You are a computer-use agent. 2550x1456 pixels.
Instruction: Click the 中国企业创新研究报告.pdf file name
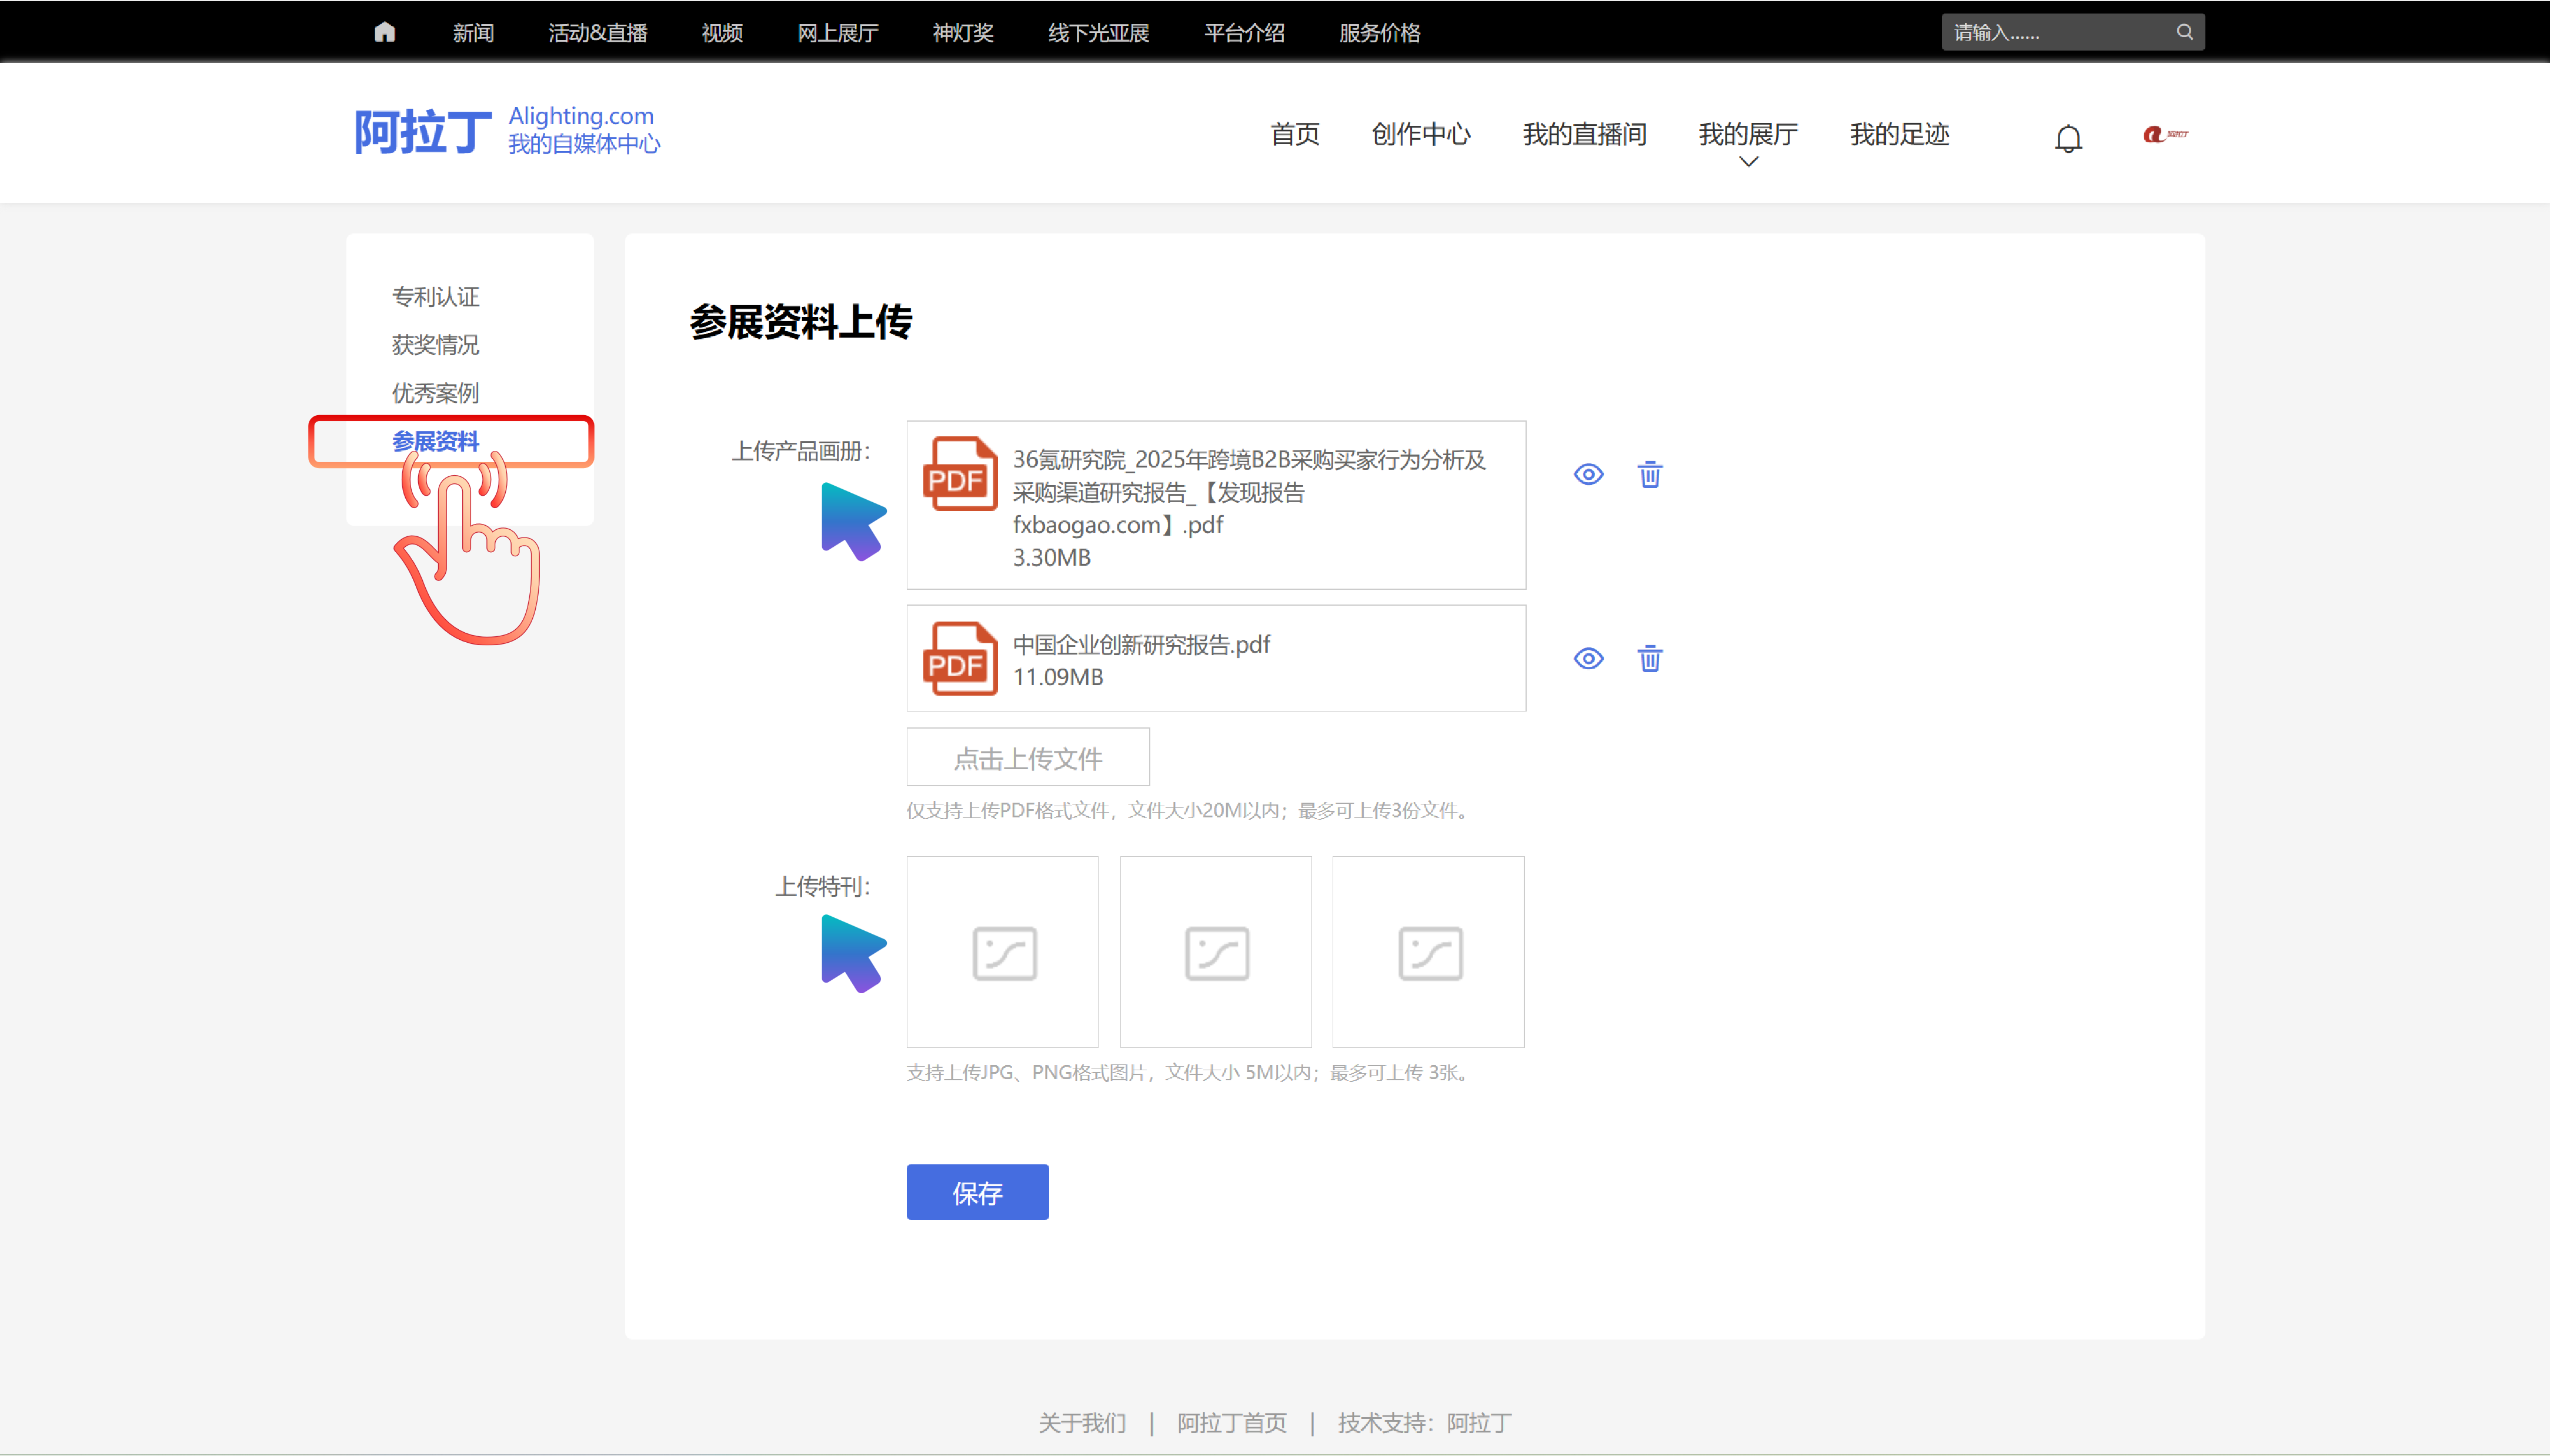(x=1141, y=644)
